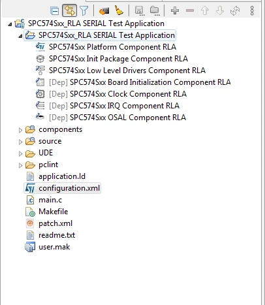Click the greyed folder save icon
Viewport: 265px width, 305px height.
click(155, 10)
